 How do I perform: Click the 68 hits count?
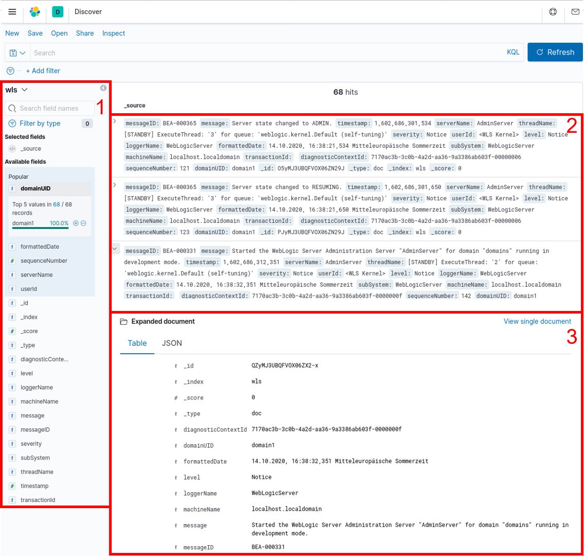pyautogui.click(x=345, y=92)
